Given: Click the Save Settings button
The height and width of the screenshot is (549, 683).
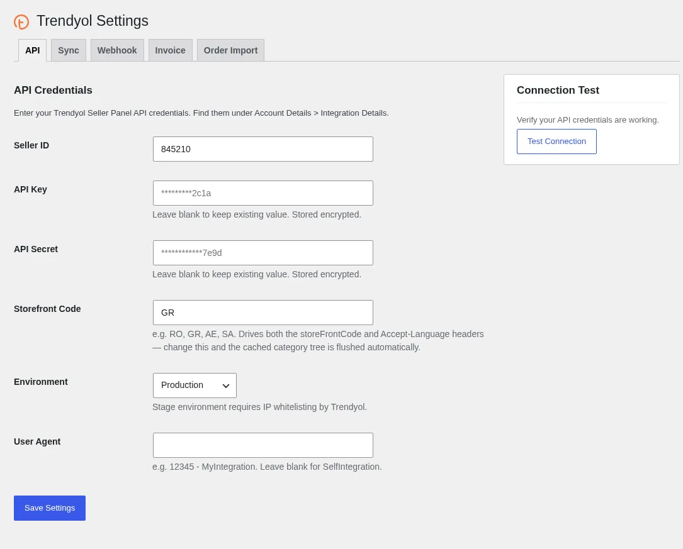Looking at the screenshot, I should click(50, 508).
